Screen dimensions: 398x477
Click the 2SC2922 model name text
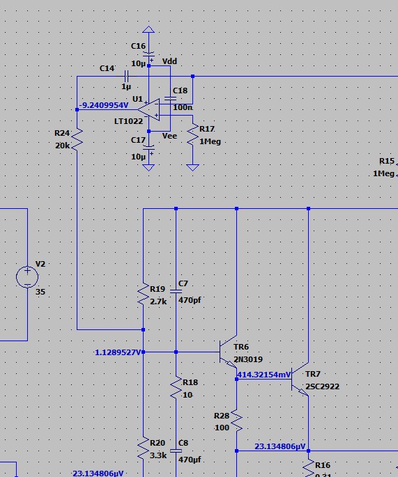pos(322,386)
